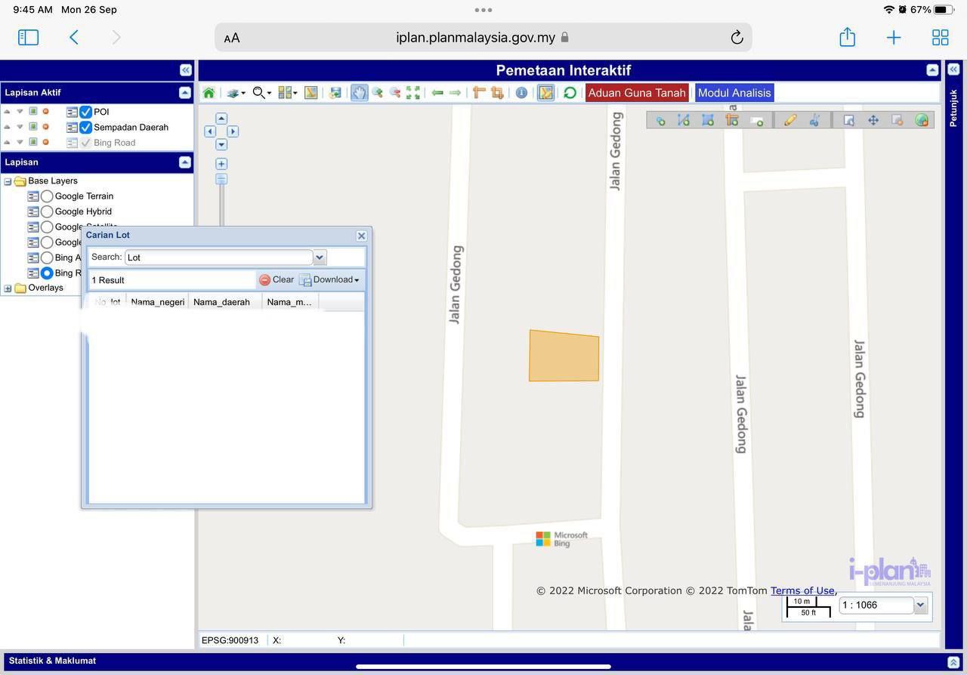Expand the Overlays folder
967x675 pixels.
[8, 288]
